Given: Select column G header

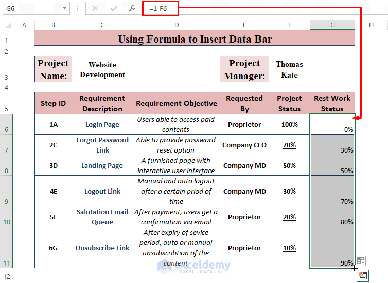Looking at the screenshot, I should pos(332,25).
